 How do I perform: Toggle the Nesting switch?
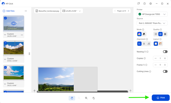165,52
